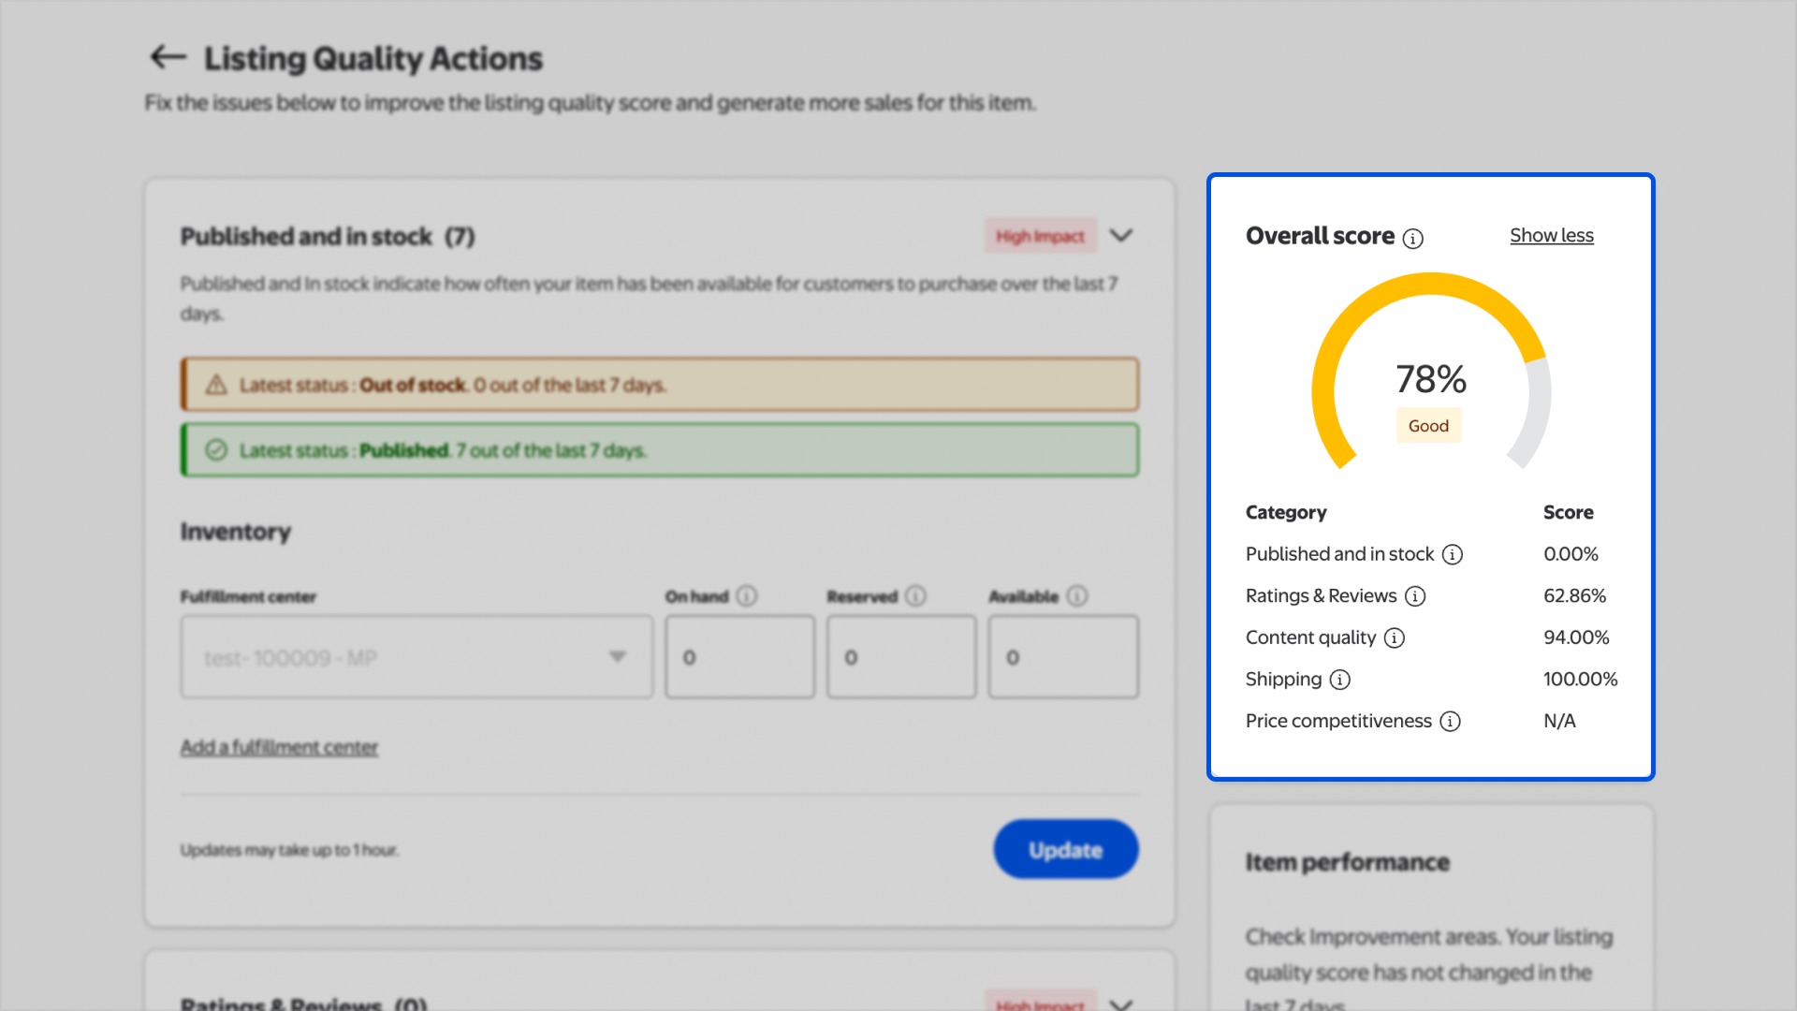
Task: Open the On hand info icon
Action: coord(746,596)
